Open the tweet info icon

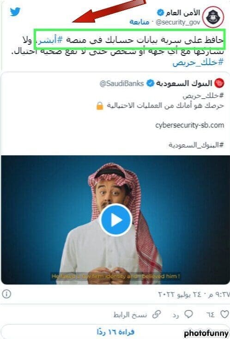[x=6, y=294]
